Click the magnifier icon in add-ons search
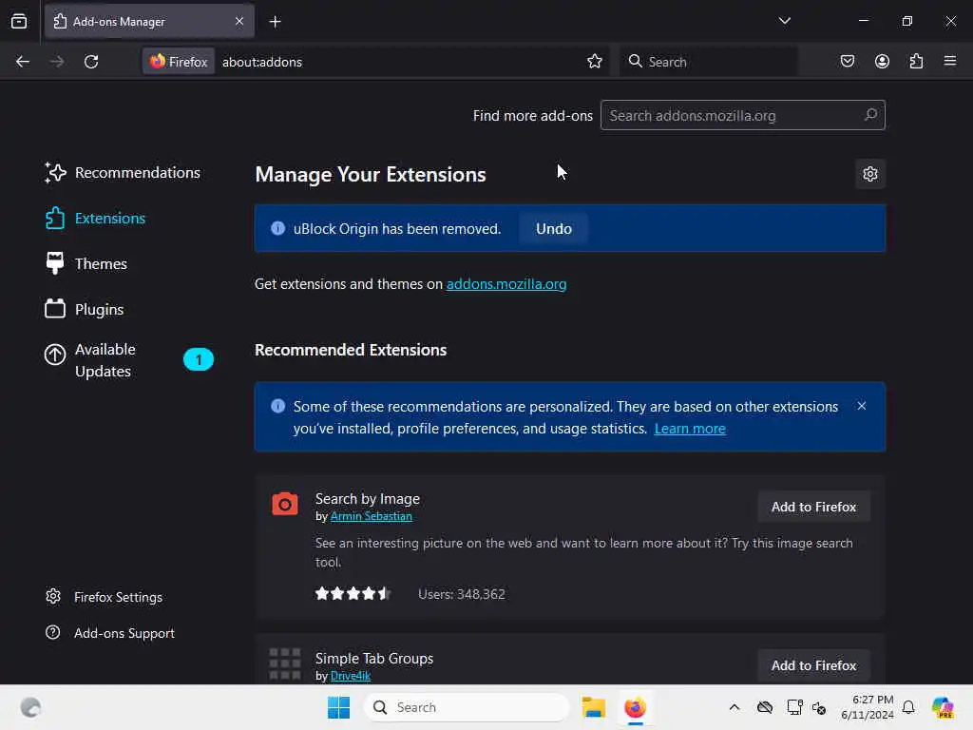This screenshot has width=973, height=730. (x=870, y=115)
